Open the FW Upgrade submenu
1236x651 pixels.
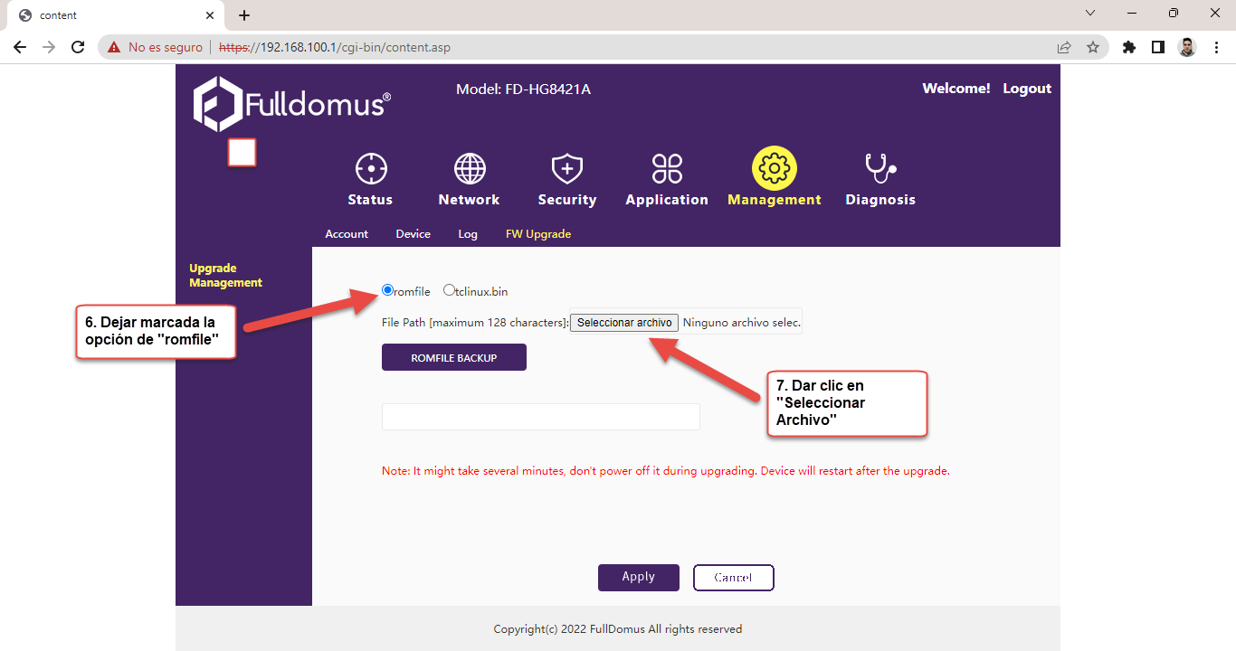pyautogui.click(x=538, y=234)
